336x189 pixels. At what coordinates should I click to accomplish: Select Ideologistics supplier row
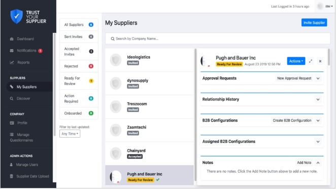pos(150,60)
